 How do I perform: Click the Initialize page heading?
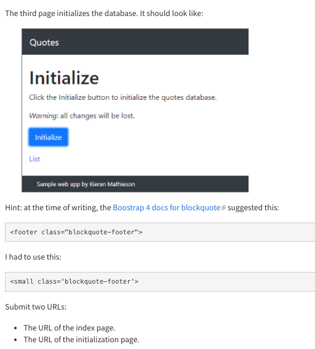[x=64, y=78]
